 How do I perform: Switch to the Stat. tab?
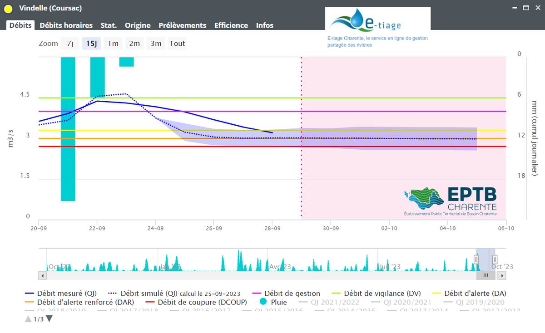click(x=109, y=25)
